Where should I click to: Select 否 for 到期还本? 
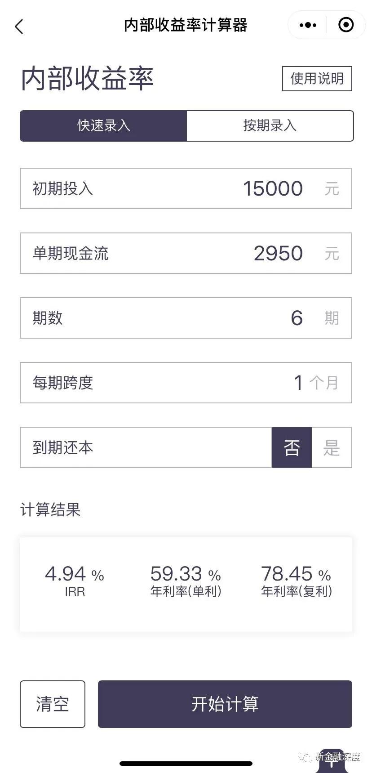click(x=292, y=447)
